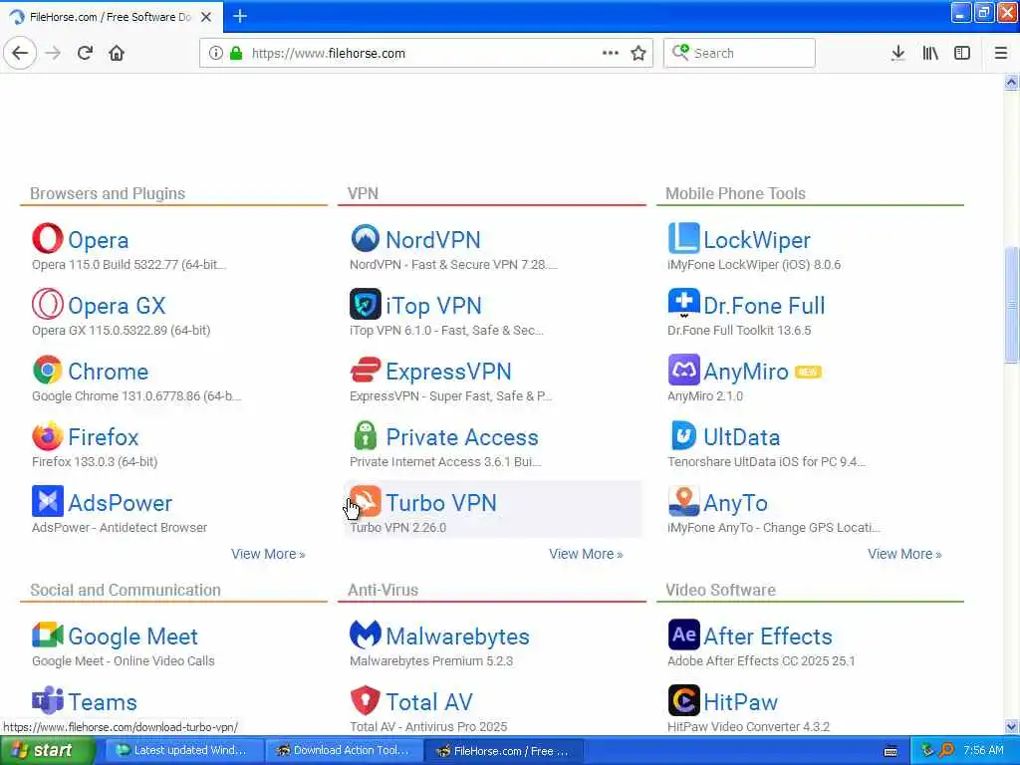Click the Opera GX icon
The image size is (1020, 765).
coord(48,305)
